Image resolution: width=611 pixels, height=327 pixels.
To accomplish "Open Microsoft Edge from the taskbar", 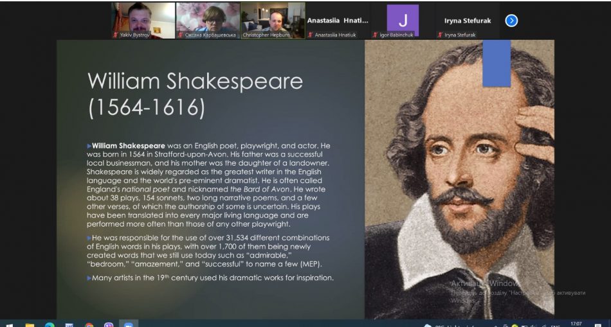I will 50,324.
